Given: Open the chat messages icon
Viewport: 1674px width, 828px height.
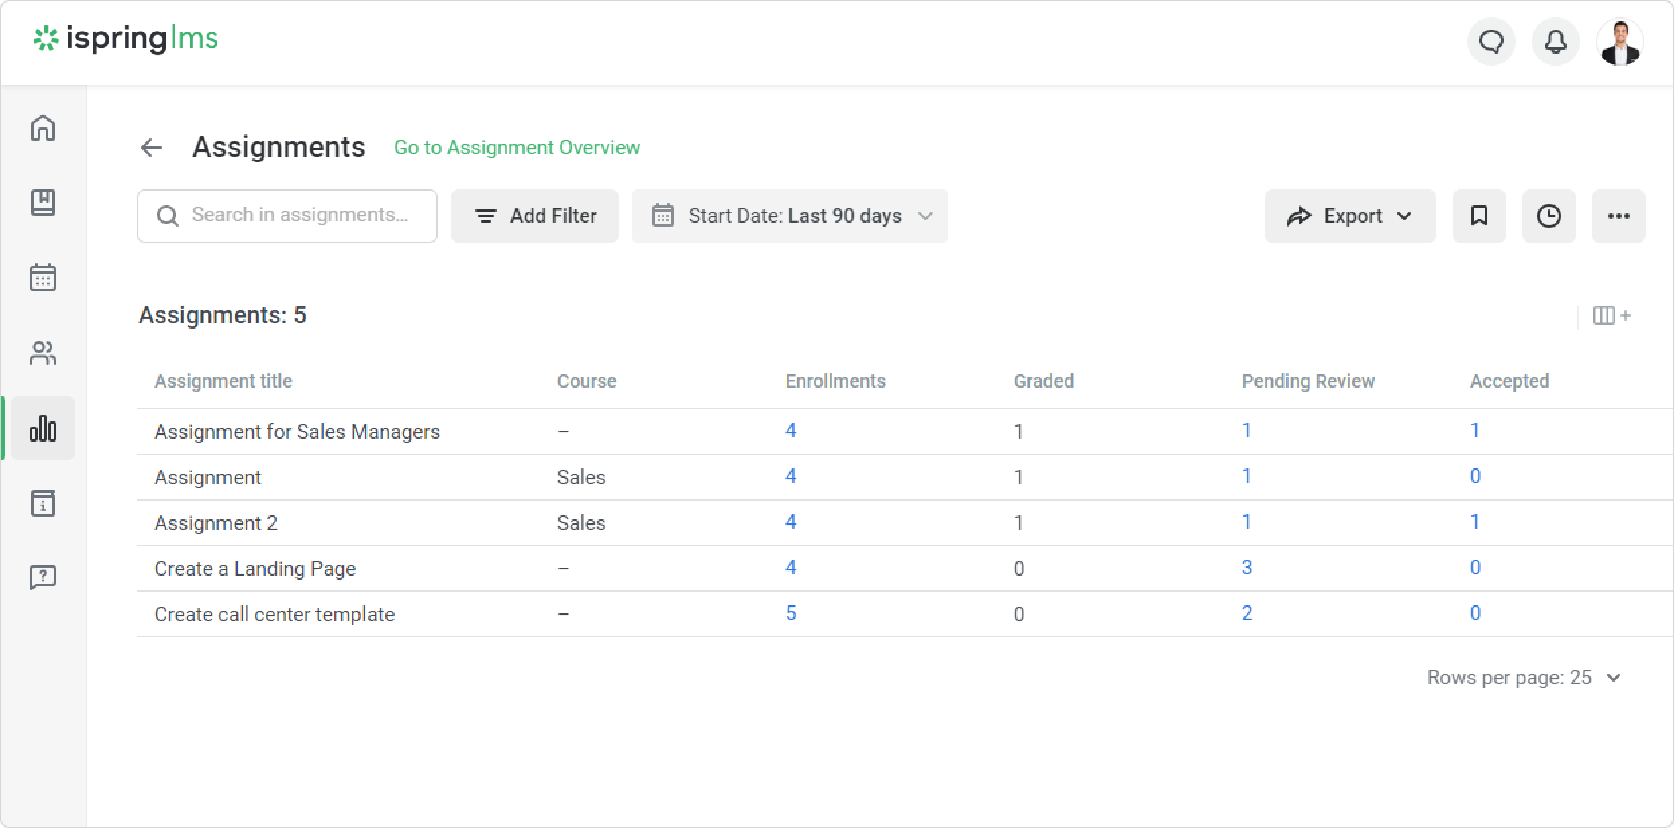Looking at the screenshot, I should (x=1491, y=42).
